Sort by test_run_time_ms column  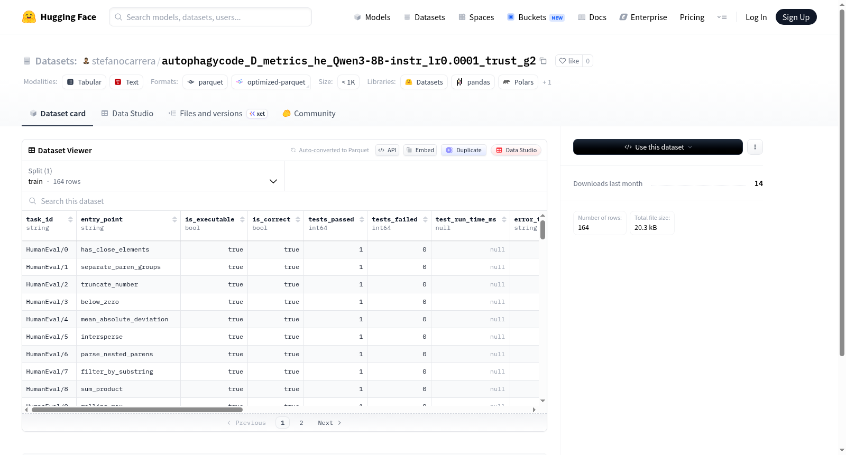(504, 219)
